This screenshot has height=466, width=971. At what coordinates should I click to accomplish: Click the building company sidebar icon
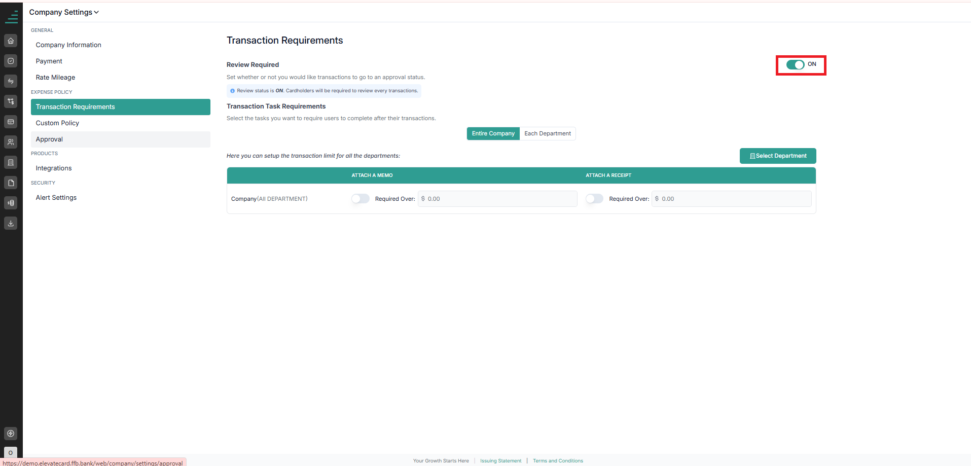(11, 162)
